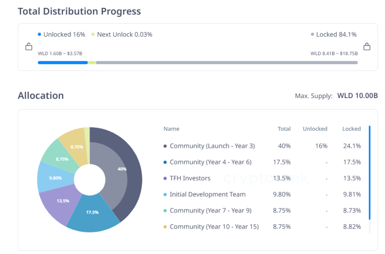Click the bullet dot for Community (Launch - Year 3)
Screen dimensions: 385x254
pos(165,146)
